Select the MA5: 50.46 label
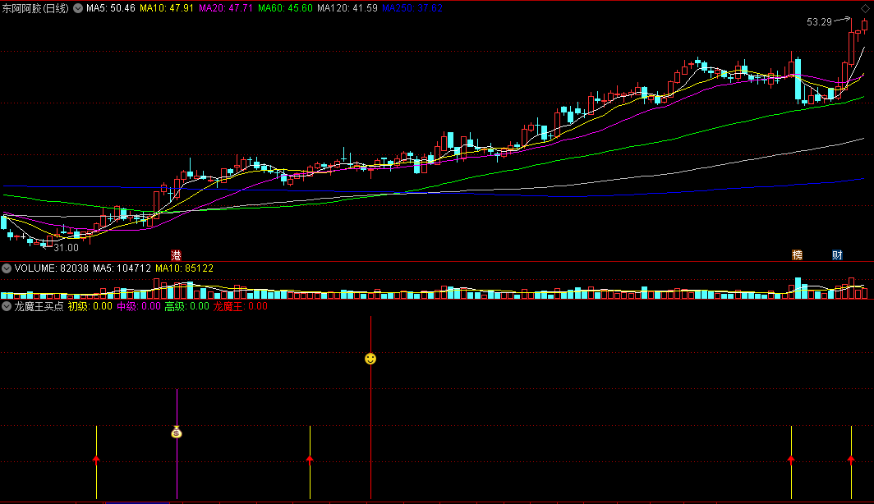 point(110,8)
